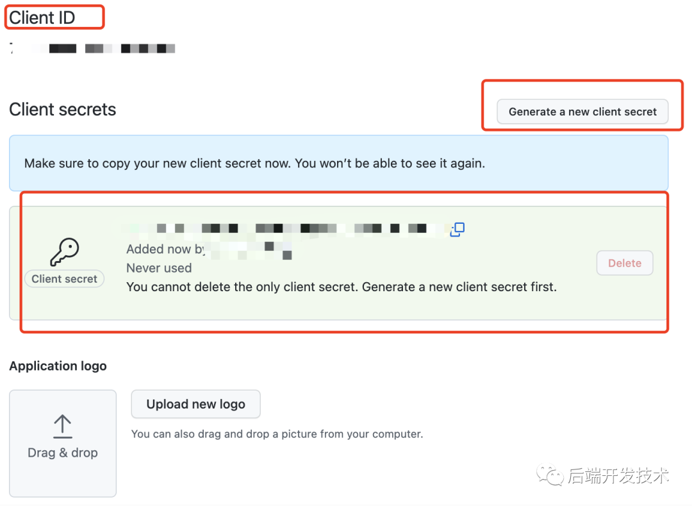Click the Drag & drop upload area

(x=62, y=443)
